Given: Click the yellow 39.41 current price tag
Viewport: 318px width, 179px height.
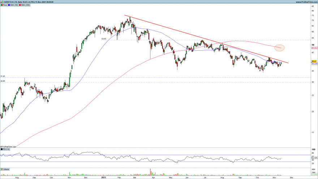Looking at the screenshot, I should tap(314, 61).
